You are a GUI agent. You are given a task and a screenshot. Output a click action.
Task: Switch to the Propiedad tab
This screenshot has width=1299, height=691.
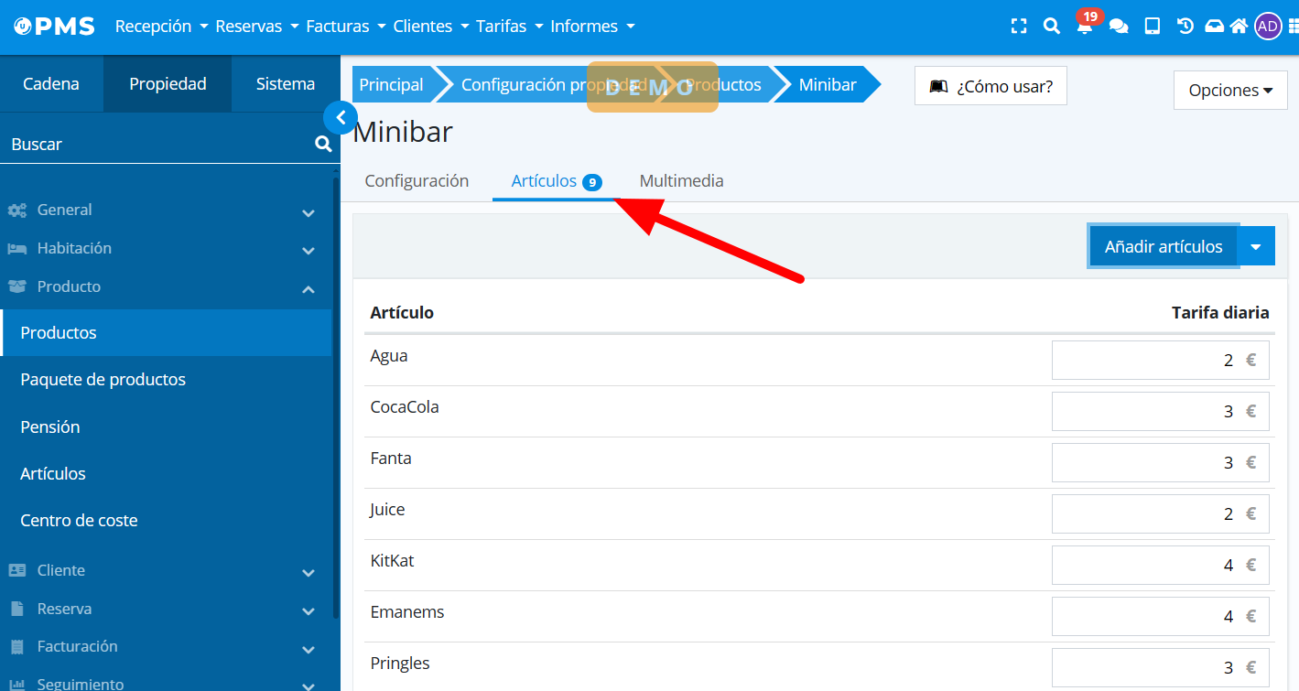coord(168,83)
